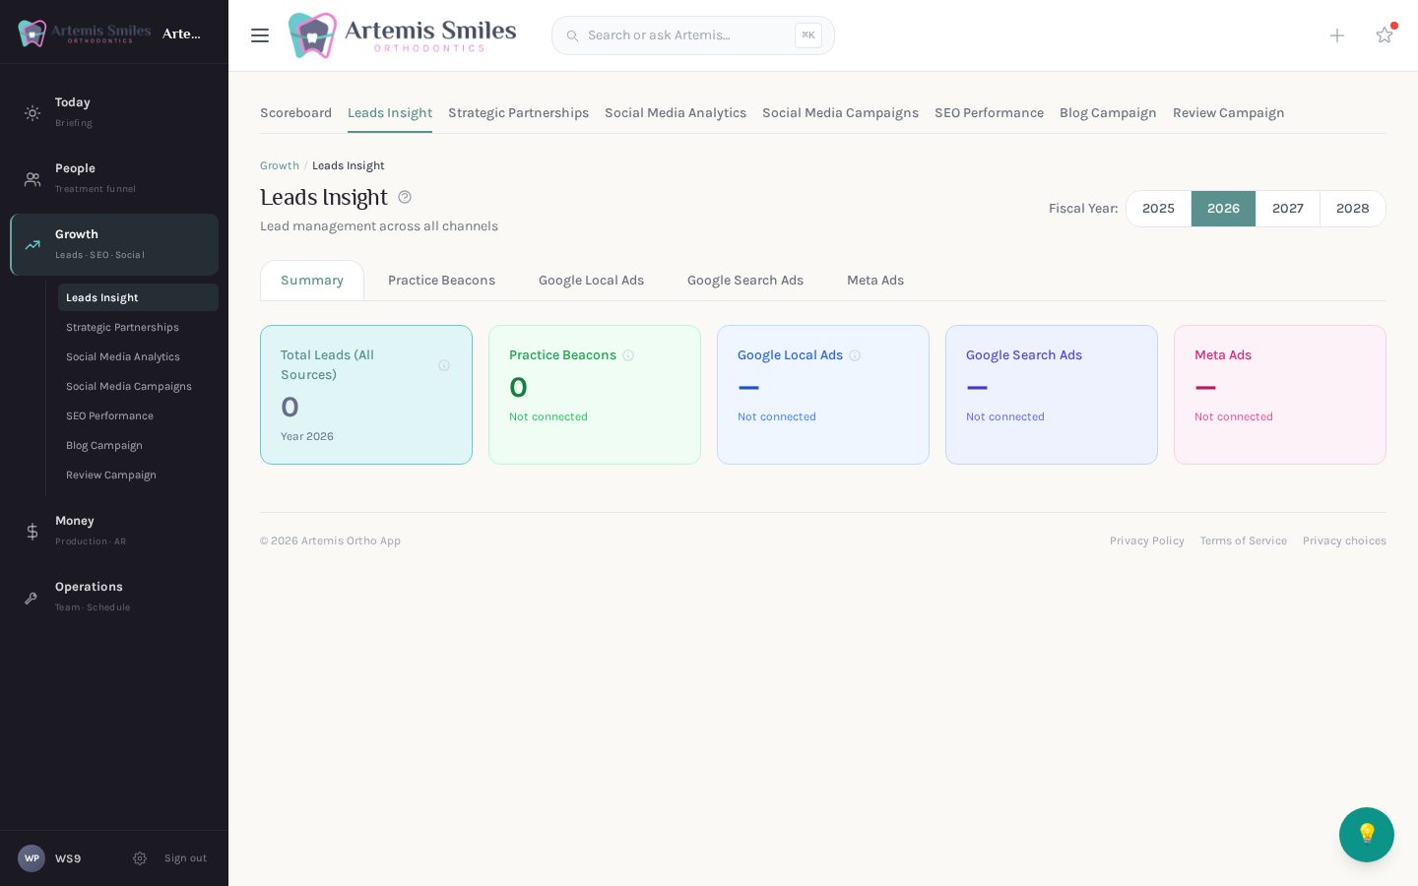Expand the Money section in sidebar
This screenshot has width=1418, height=886.
point(114,530)
